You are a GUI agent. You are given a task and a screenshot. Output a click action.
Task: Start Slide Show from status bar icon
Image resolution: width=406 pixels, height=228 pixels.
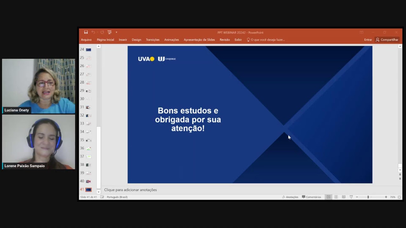(x=351, y=197)
